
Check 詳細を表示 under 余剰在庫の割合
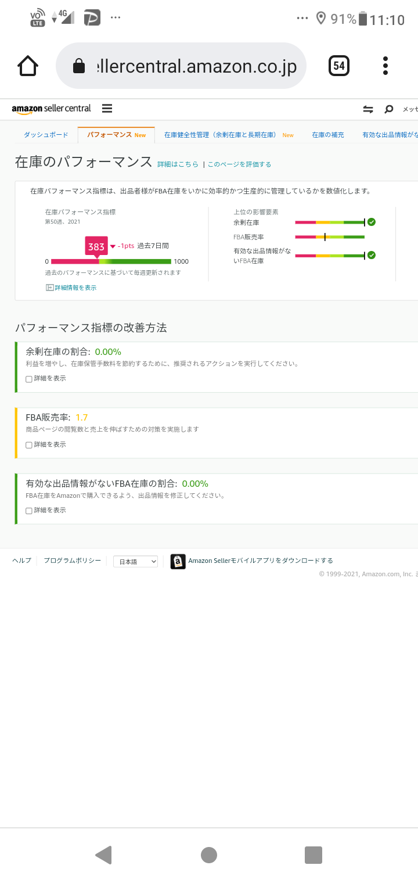(28, 378)
